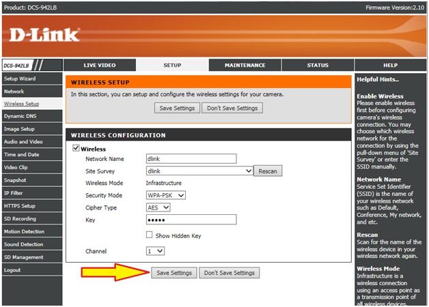This screenshot has width=429, height=307.
Task: Go to the Status tab
Action: point(317,65)
